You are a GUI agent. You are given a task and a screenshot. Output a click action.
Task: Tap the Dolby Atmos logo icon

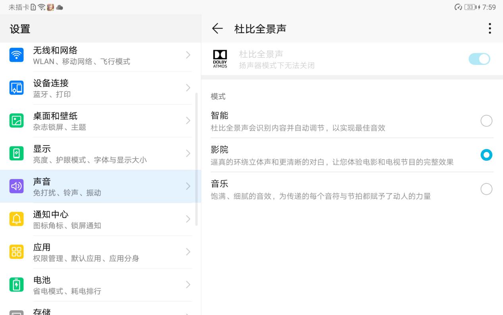click(x=220, y=59)
